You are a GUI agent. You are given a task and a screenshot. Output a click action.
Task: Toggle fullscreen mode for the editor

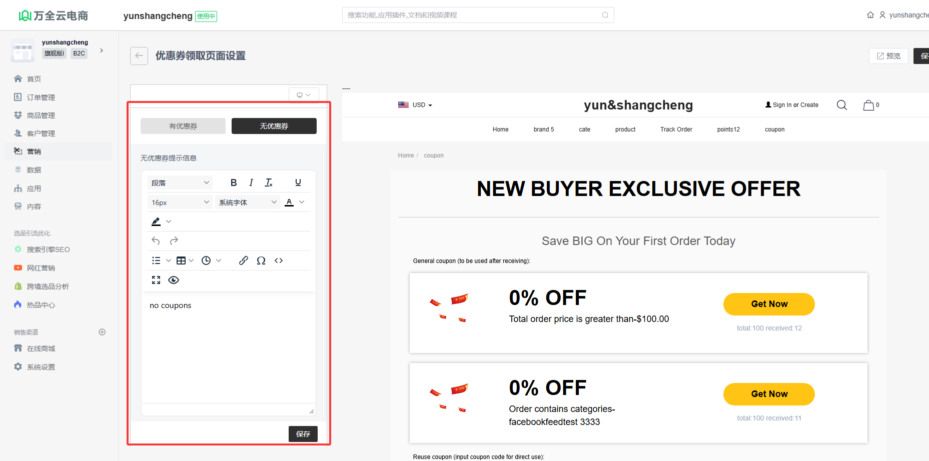(x=156, y=280)
